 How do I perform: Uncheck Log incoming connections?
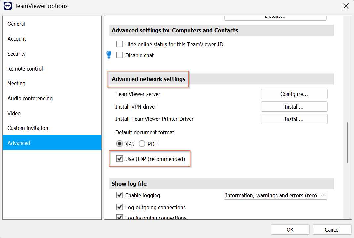120,217
